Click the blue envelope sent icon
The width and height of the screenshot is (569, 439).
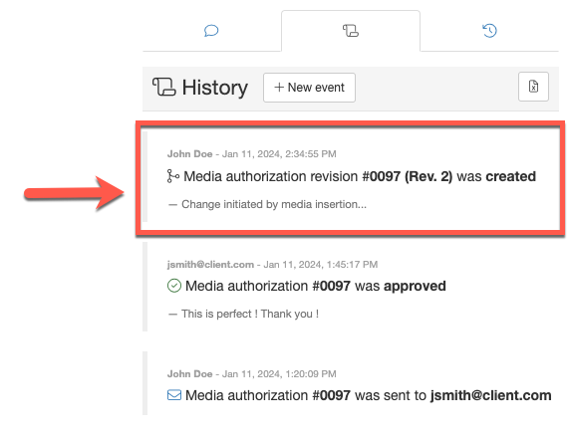pyautogui.click(x=174, y=395)
